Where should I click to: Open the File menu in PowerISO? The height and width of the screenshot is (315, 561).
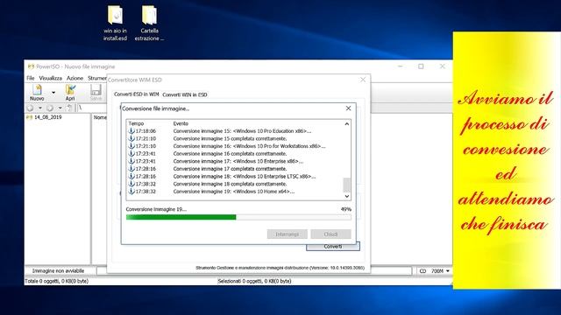31,78
